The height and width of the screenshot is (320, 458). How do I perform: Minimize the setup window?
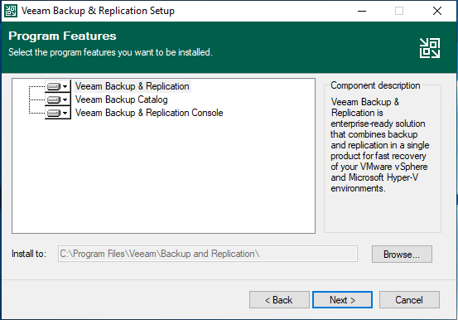pos(362,11)
